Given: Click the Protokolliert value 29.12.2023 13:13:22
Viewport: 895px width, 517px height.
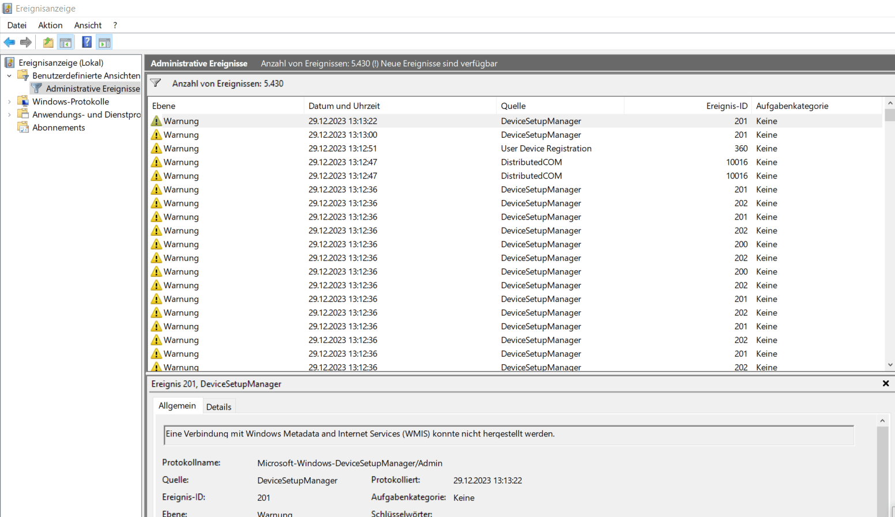Looking at the screenshot, I should [x=487, y=480].
